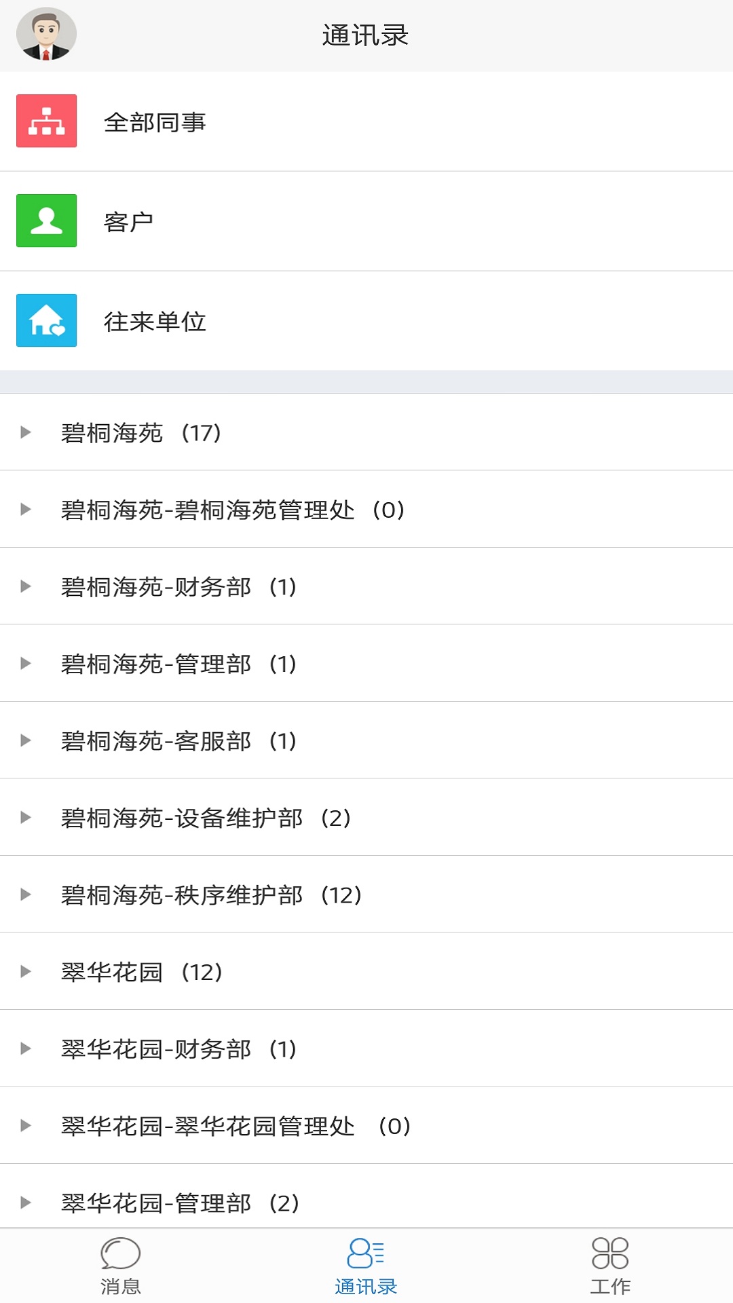733x1303 pixels.
Task: Tap the blue house partner units icon
Action: (46, 320)
